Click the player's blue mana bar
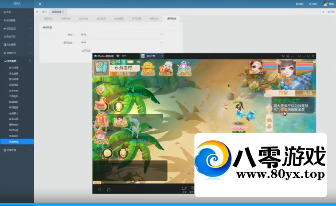Viewport: 336px width, 206px height. (x=305, y=68)
